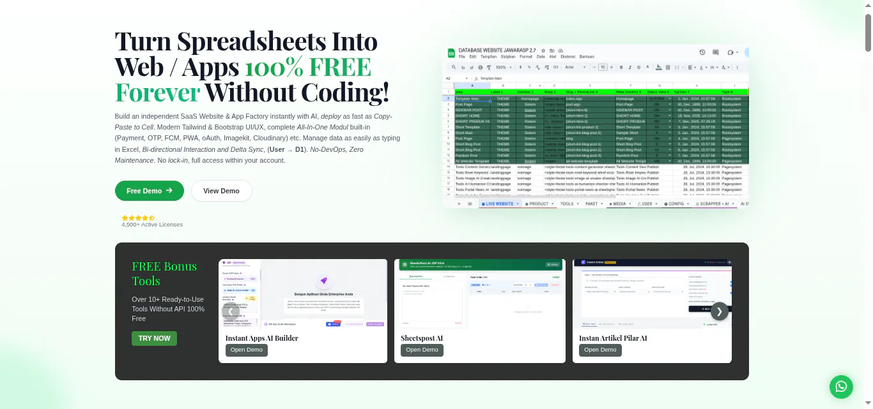
Task: Open Demo for Instan Artikel Pilar AI
Action: point(600,350)
